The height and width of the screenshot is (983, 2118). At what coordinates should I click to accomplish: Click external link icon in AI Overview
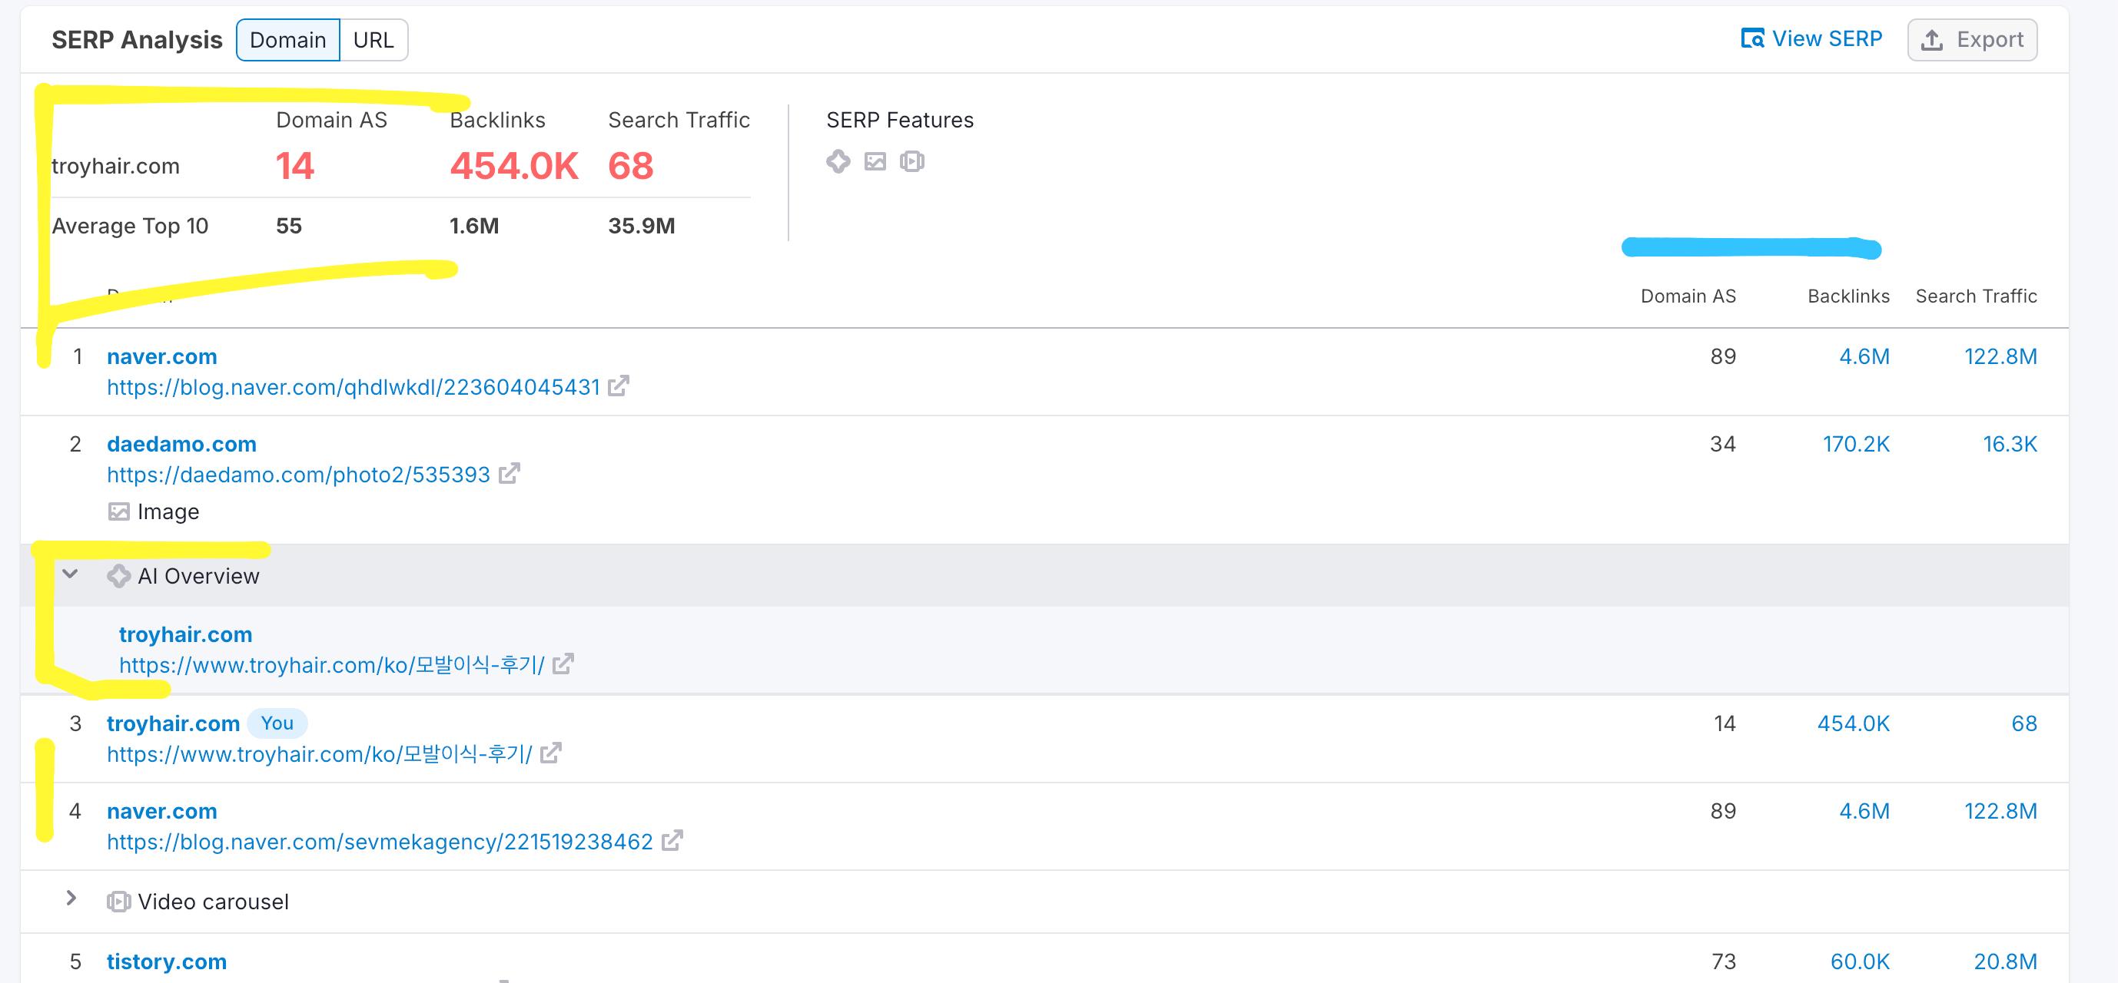[563, 664]
